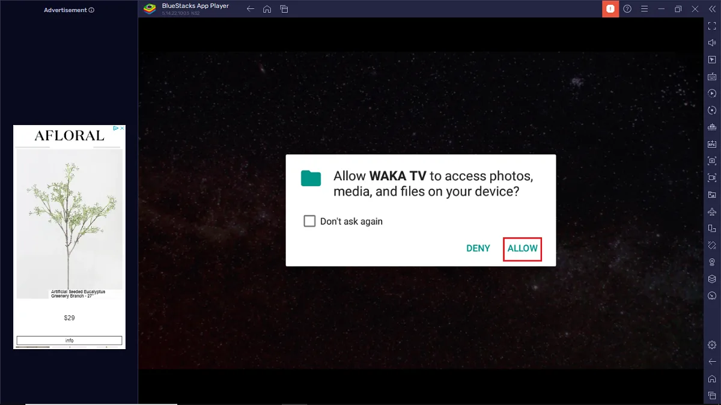721x405 pixels.
Task: Click the airplane icon in the sidebar
Action: (712, 212)
